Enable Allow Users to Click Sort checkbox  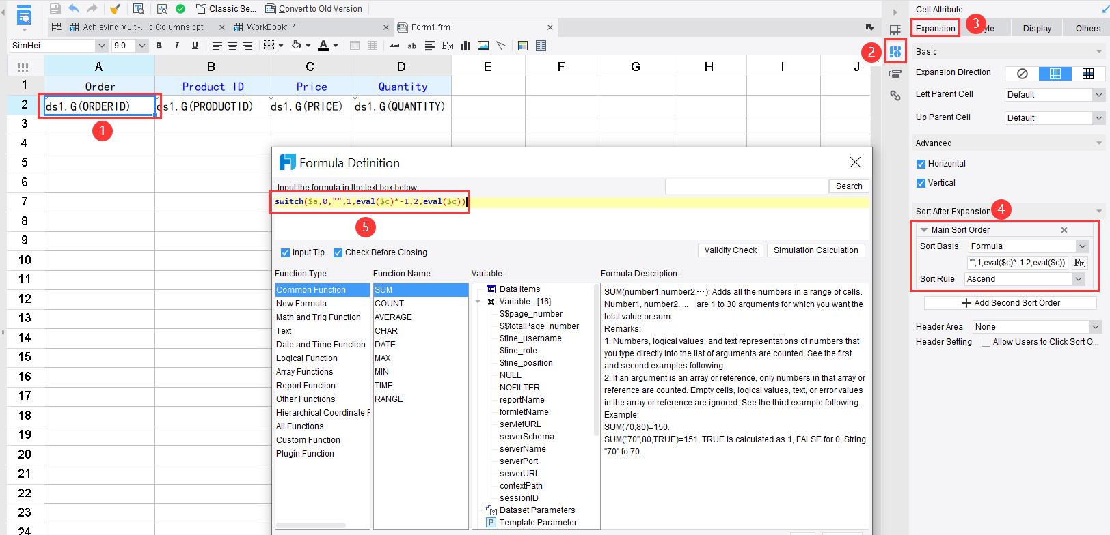pyautogui.click(x=986, y=343)
